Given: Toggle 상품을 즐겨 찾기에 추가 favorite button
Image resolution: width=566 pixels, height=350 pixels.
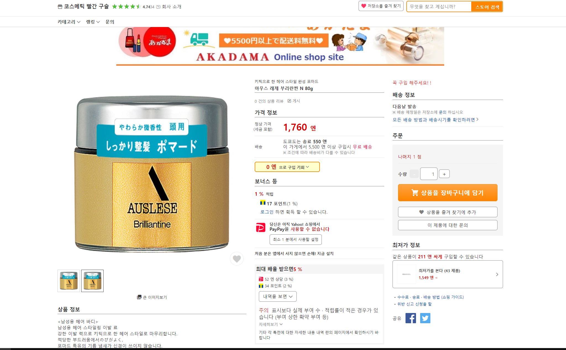Looking at the screenshot, I should [447, 212].
